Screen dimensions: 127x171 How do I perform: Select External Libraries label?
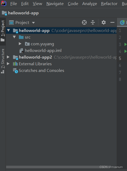point(35,64)
